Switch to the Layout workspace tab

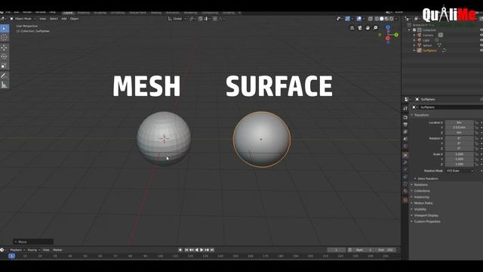pyautogui.click(x=68, y=13)
